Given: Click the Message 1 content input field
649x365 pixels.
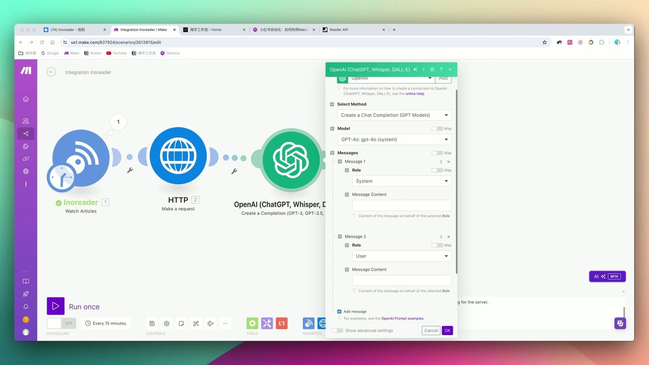Looking at the screenshot, I should [401, 204].
